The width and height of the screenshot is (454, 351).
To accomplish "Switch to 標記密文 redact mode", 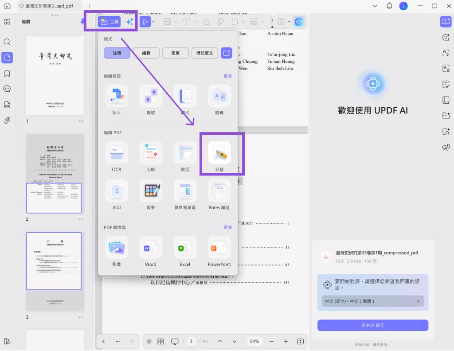I will [205, 53].
